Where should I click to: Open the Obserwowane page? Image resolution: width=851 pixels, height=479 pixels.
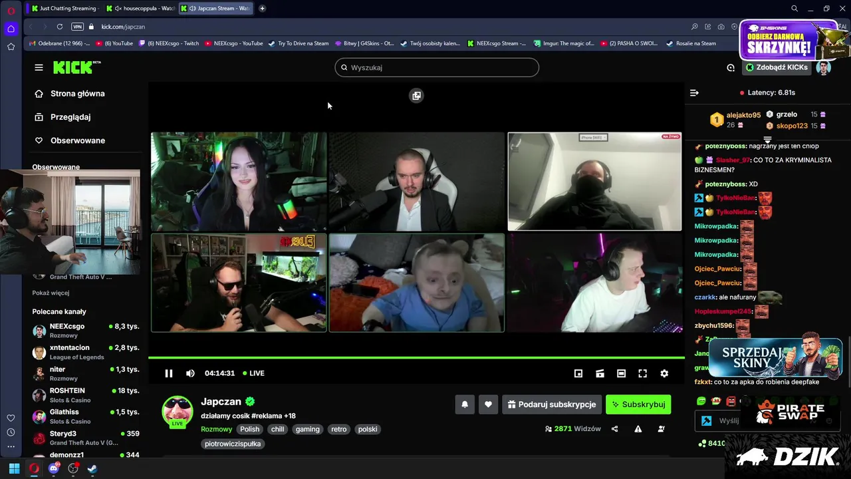click(70, 140)
